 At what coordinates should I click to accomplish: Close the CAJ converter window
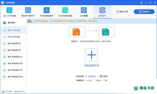[155, 3]
